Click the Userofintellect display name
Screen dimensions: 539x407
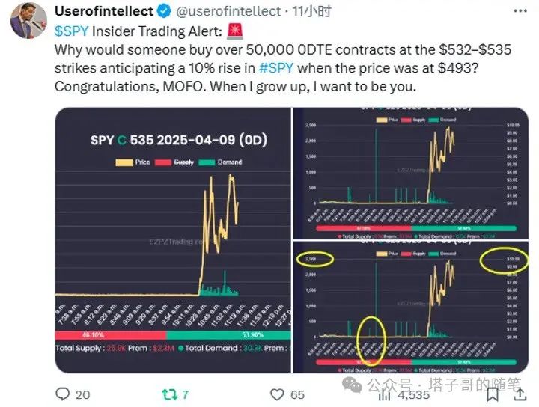(104, 11)
